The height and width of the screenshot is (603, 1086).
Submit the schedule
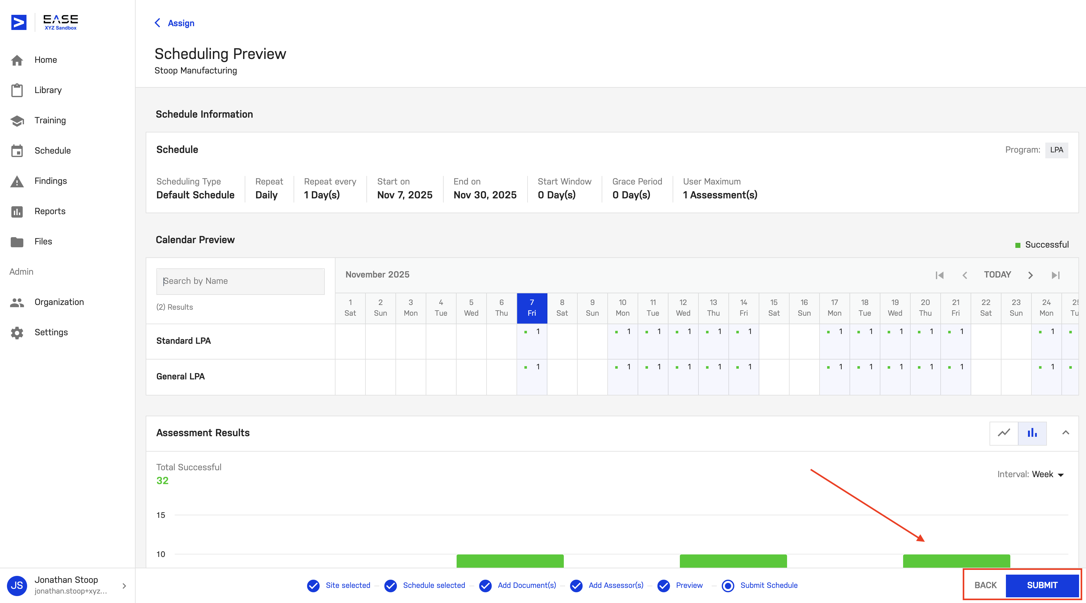[x=1042, y=585]
